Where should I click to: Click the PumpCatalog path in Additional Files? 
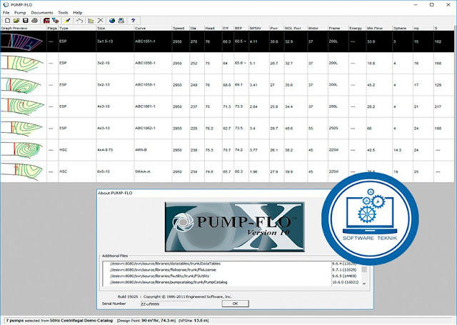(169, 282)
